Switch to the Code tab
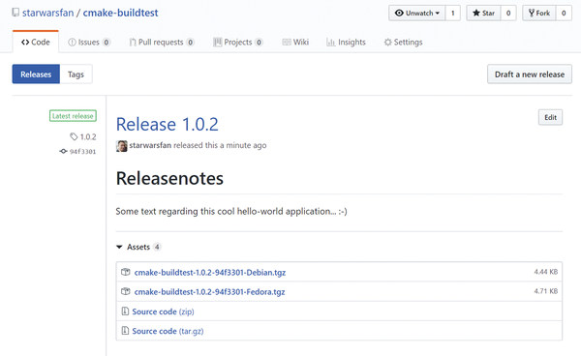 point(36,43)
